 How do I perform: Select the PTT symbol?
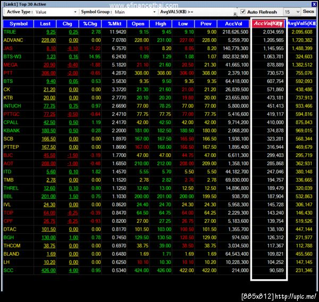point(8,73)
